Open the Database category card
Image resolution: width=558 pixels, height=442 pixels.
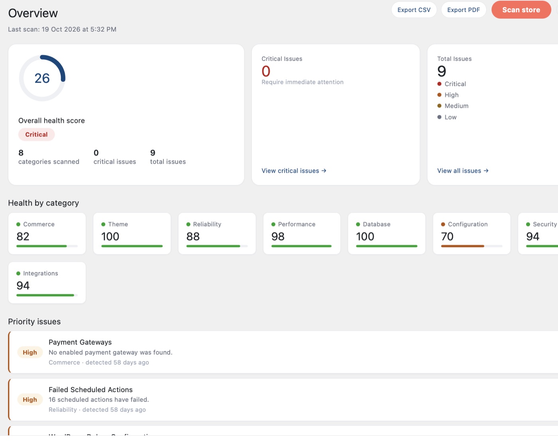387,233
